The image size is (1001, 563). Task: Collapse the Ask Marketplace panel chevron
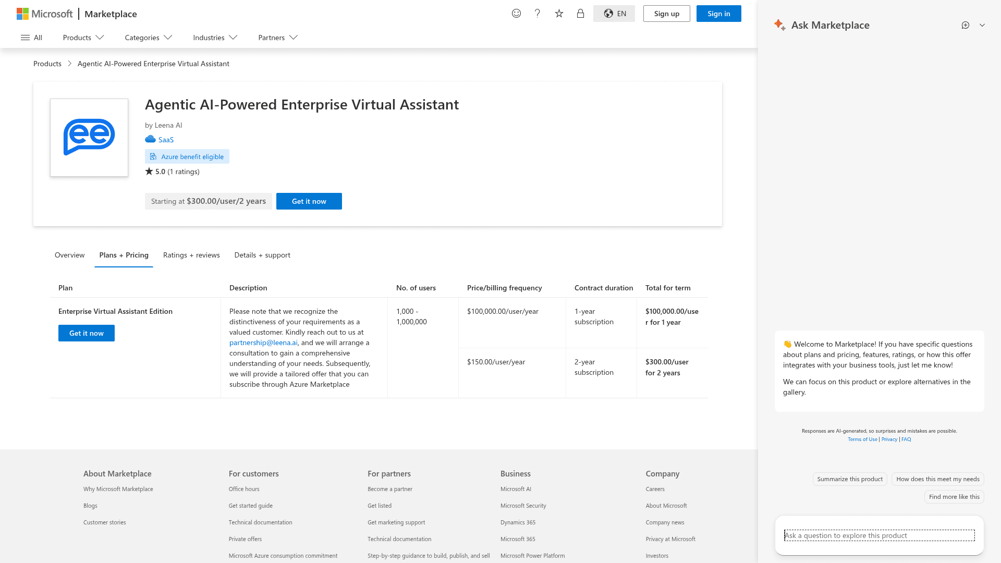(x=982, y=25)
